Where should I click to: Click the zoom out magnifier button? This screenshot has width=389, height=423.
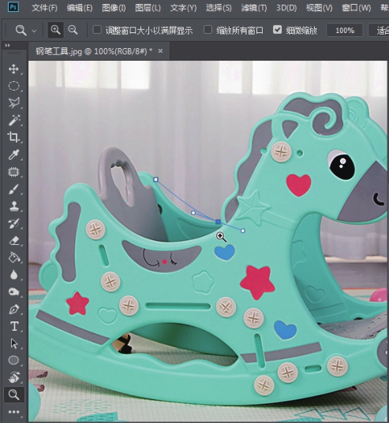pyautogui.click(x=73, y=30)
